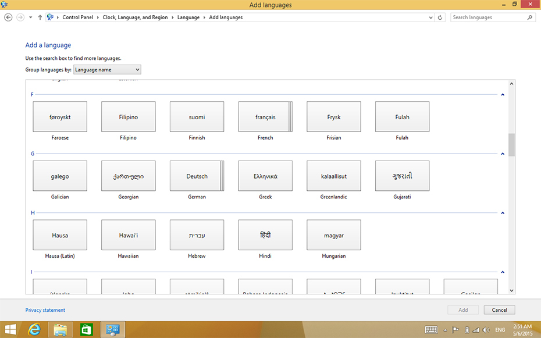
Task: Open Internet Explorer from the taskbar
Action: coord(34,329)
